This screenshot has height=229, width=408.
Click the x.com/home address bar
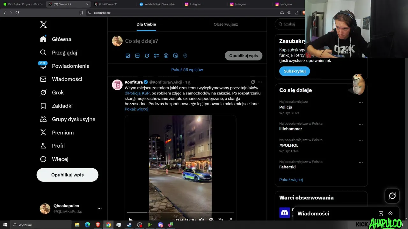tap(102, 13)
